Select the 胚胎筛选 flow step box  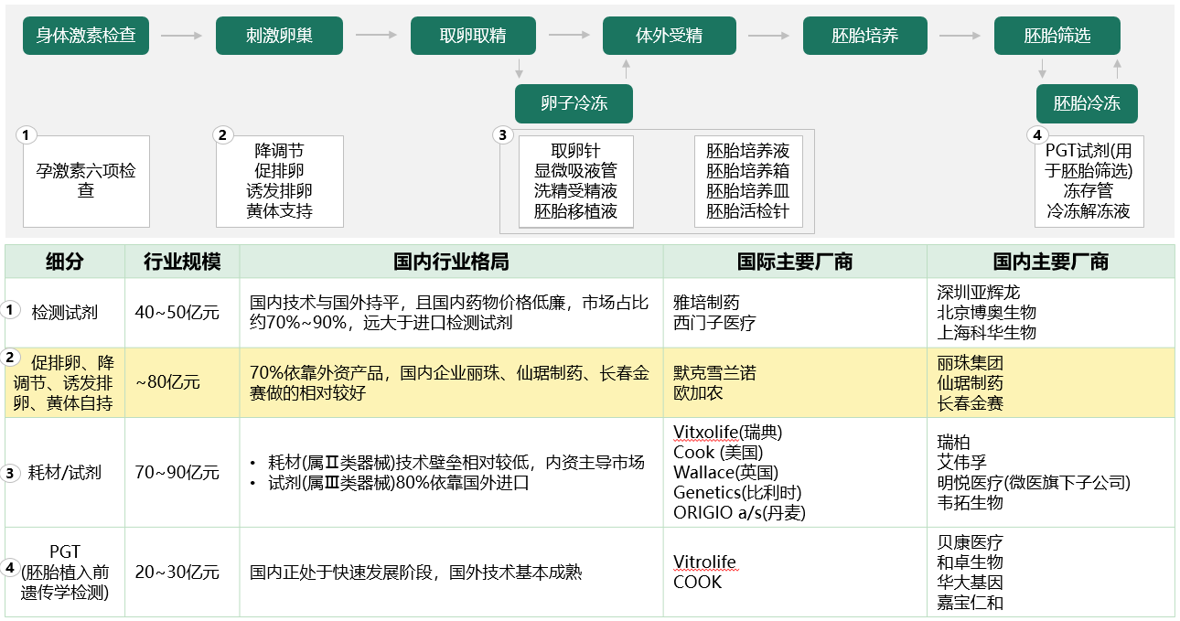1057,36
